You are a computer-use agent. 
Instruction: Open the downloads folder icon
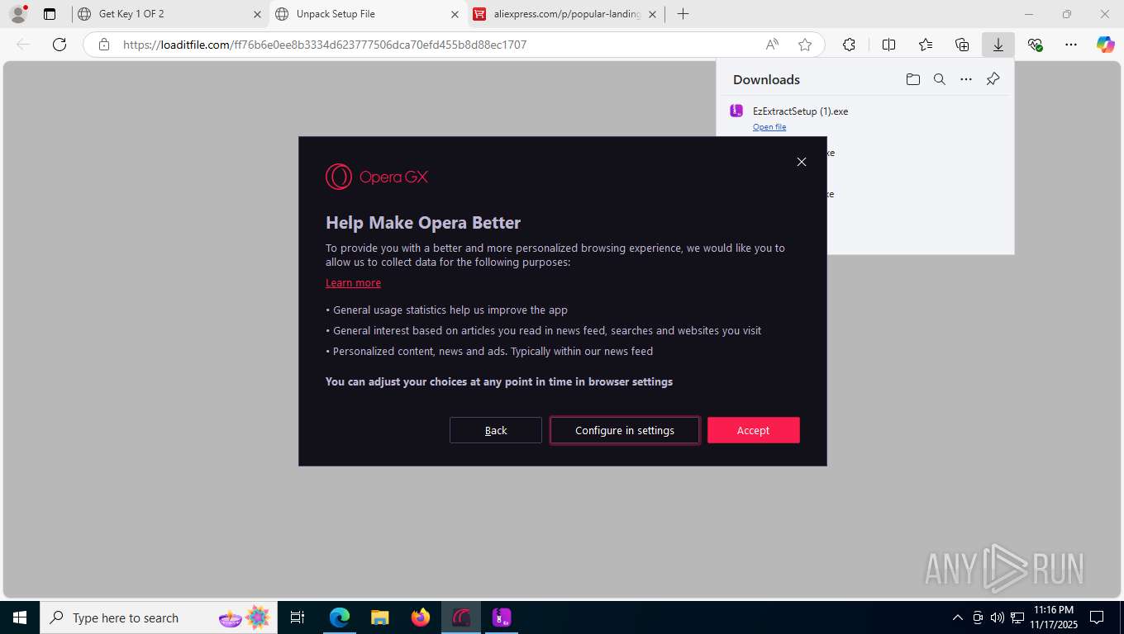[x=912, y=79]
